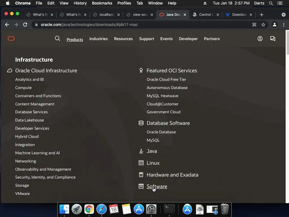Open the Support navigation item
This screenshot has width=289, height=217.
point(146,39)
